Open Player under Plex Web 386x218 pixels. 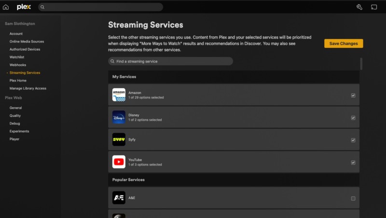14,139
